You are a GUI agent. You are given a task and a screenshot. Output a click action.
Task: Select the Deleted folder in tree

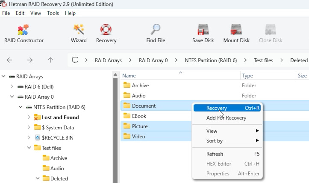[59, 178]
